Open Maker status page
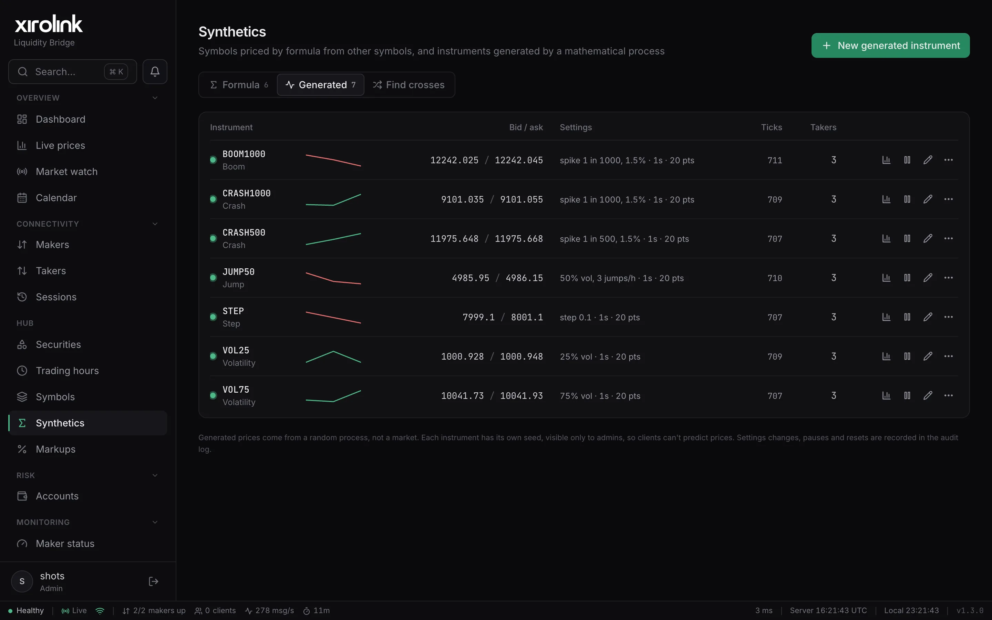 coord(88,544)
